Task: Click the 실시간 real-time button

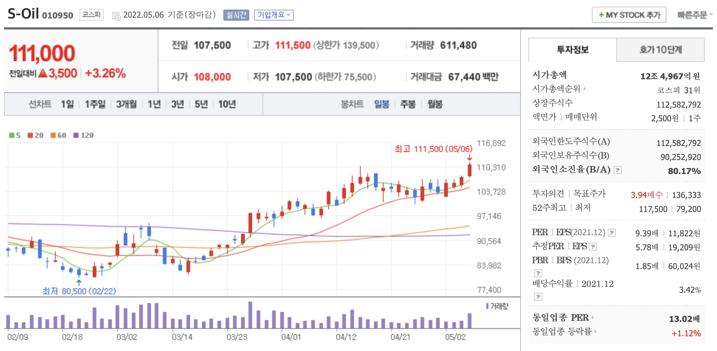Action: [x=236, y=15]
